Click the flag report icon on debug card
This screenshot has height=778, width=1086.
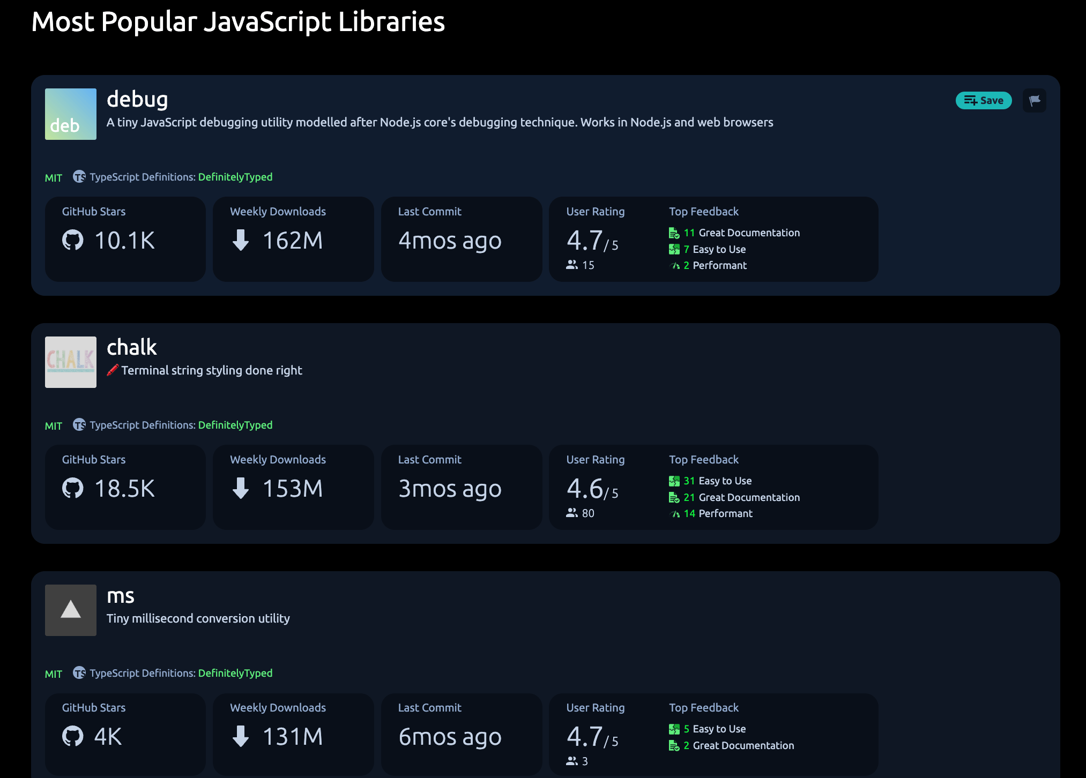[x=1034, y=100]
